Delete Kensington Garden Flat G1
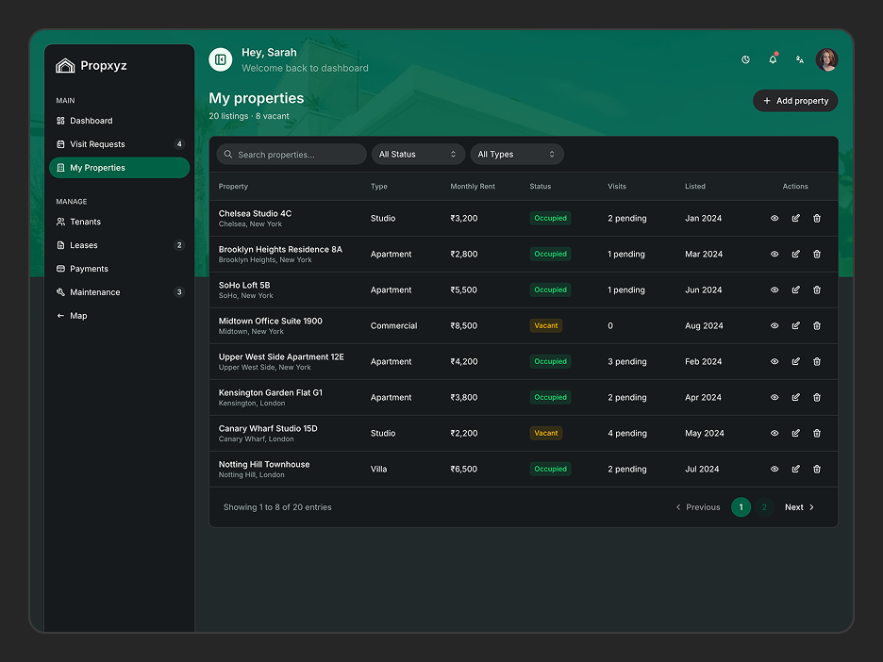This screenshot has width=883, height=662. coord(817,397)
